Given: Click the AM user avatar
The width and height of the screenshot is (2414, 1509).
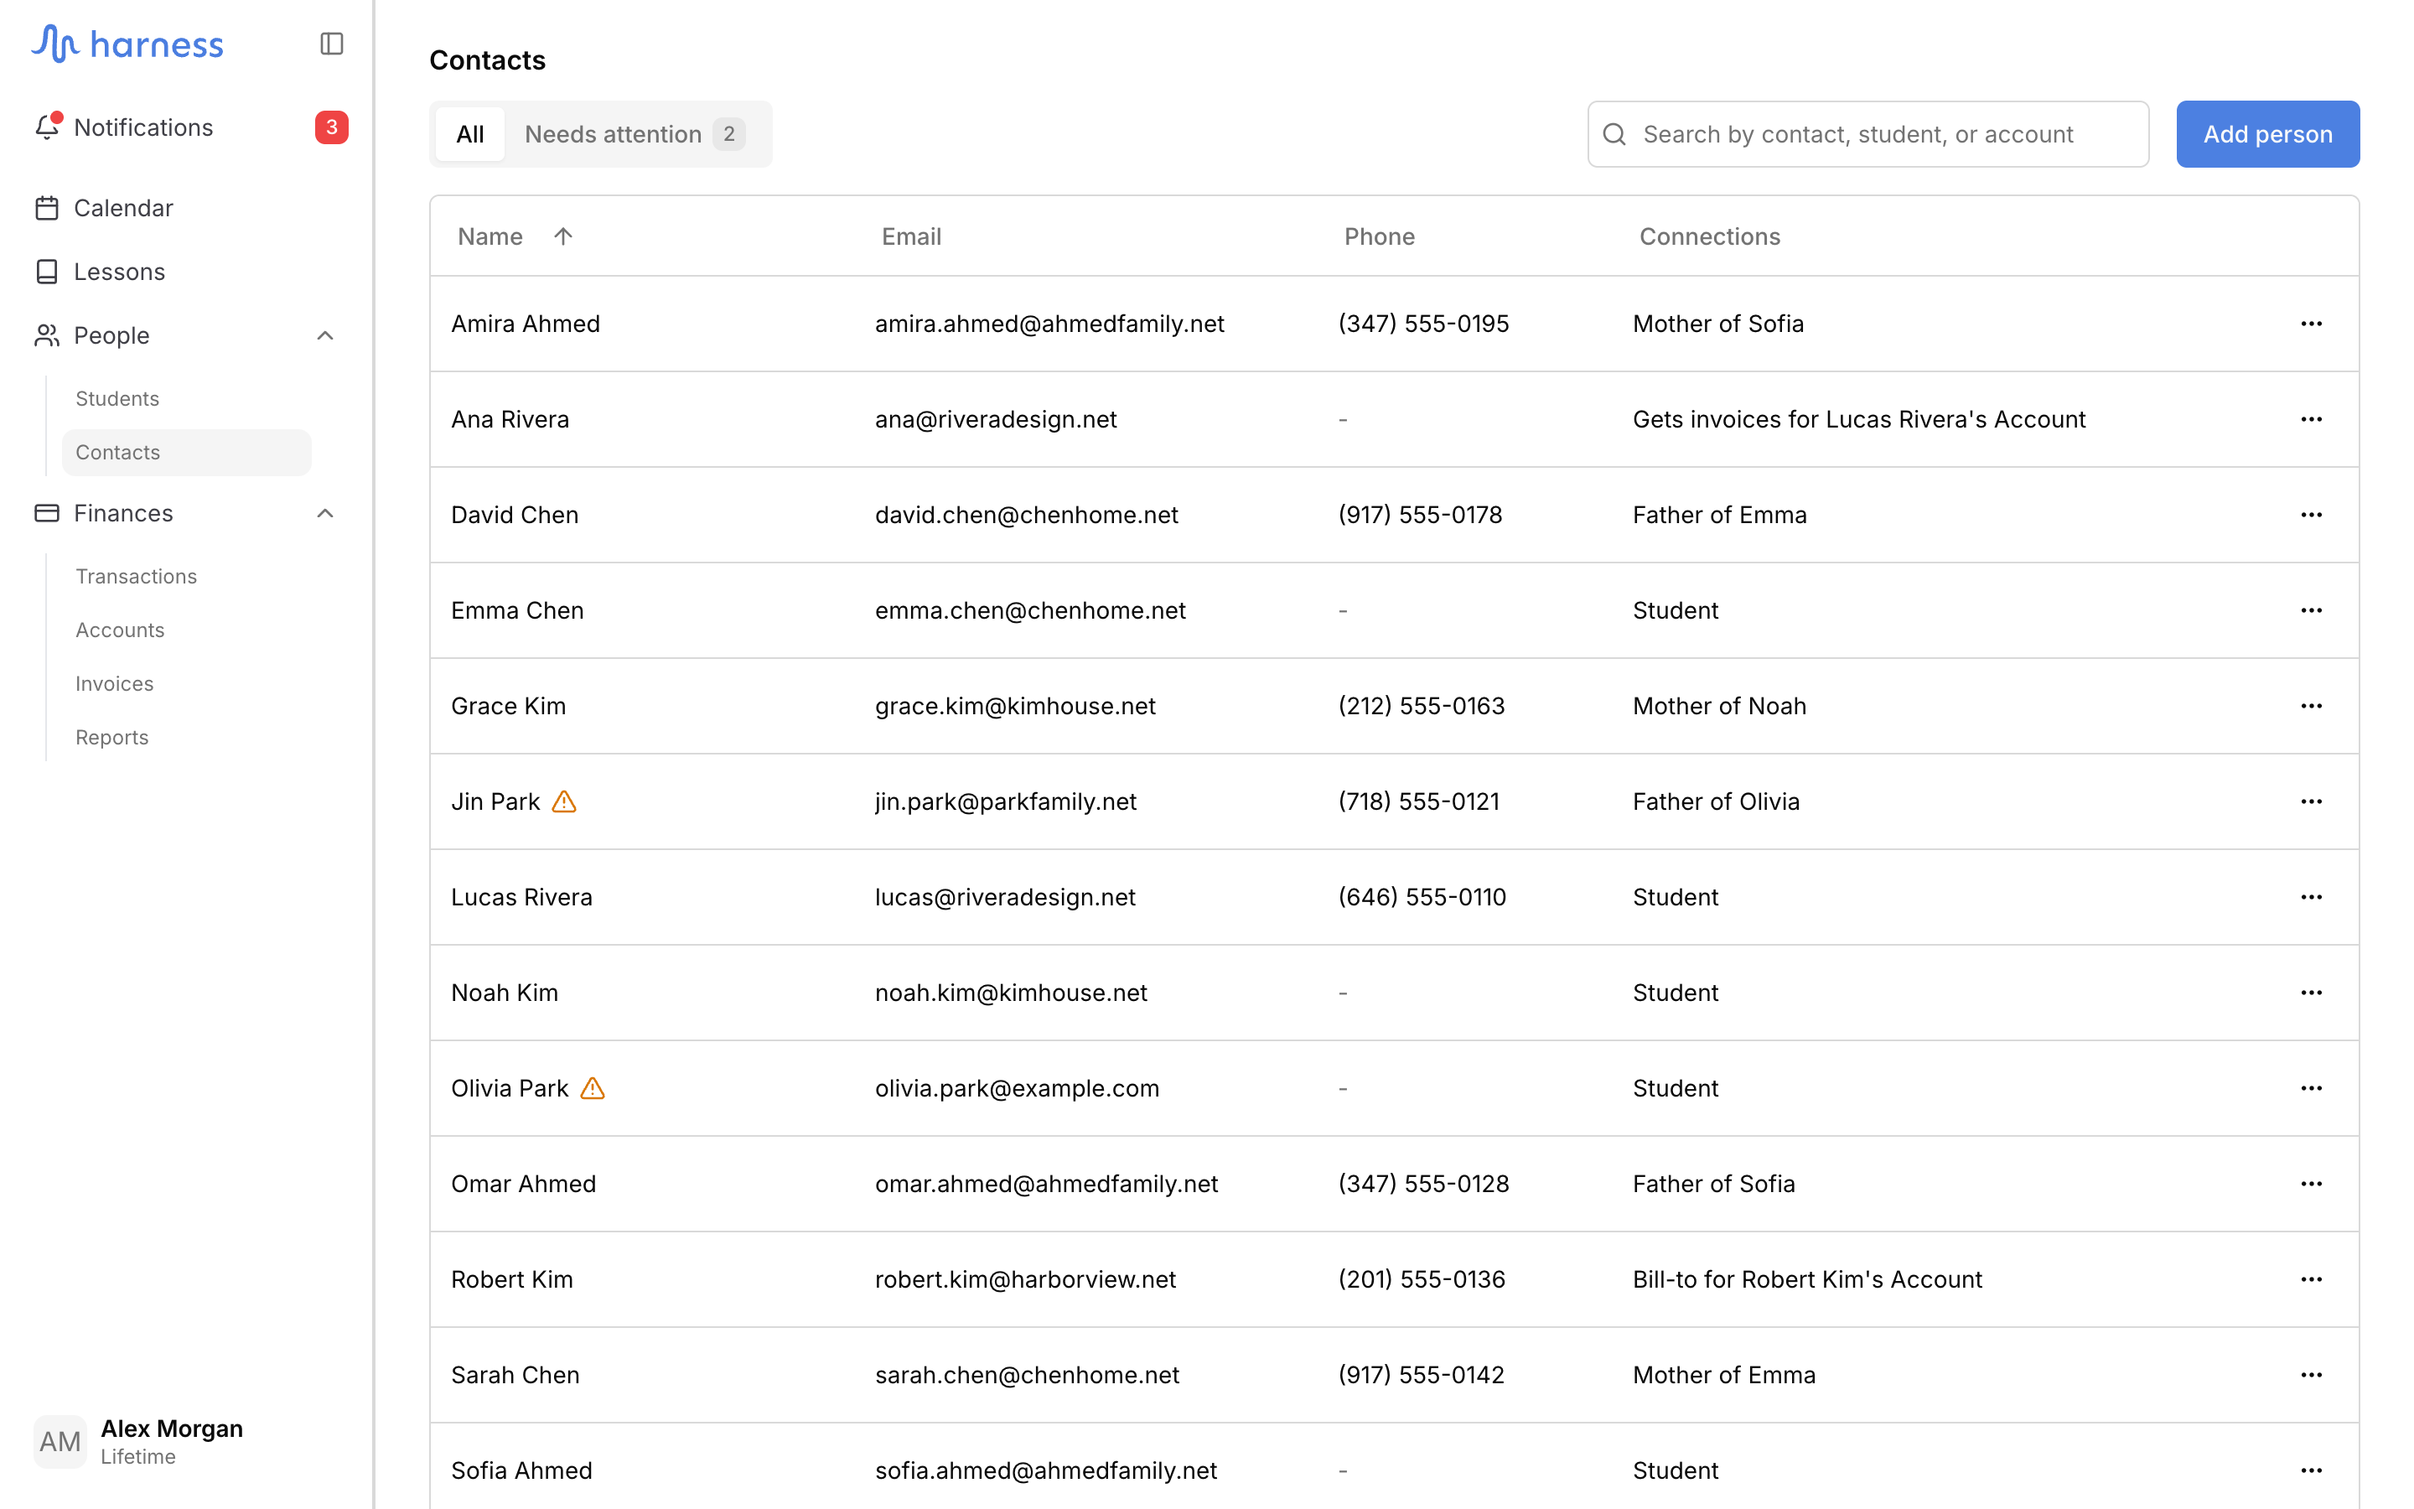Looking at the screenshot, I should [60, 1442].
